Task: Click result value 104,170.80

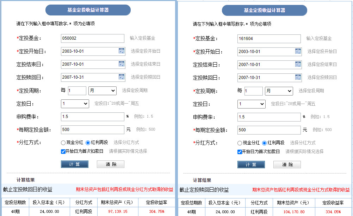Action: point(294,212)
